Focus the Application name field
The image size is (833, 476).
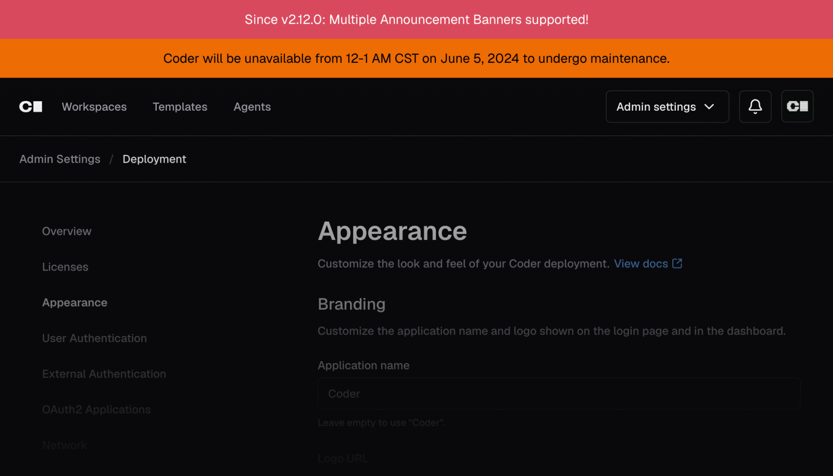coord(559,394)
